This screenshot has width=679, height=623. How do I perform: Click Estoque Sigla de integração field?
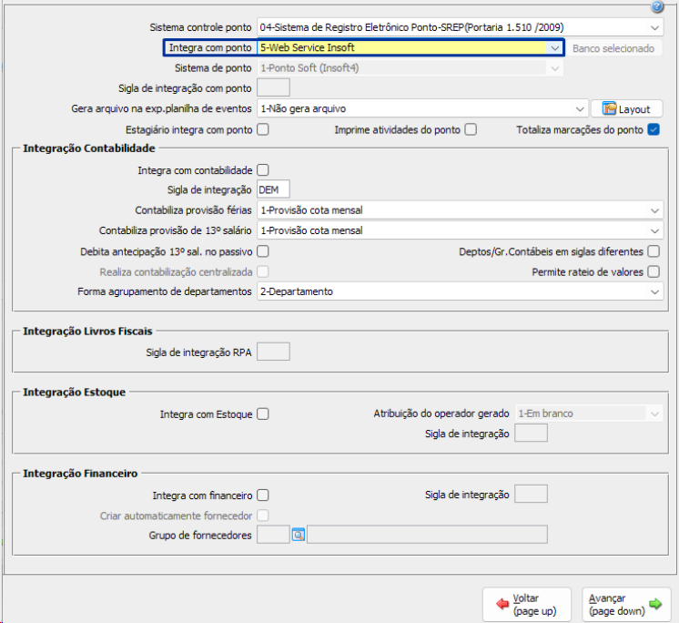(531, 434)
